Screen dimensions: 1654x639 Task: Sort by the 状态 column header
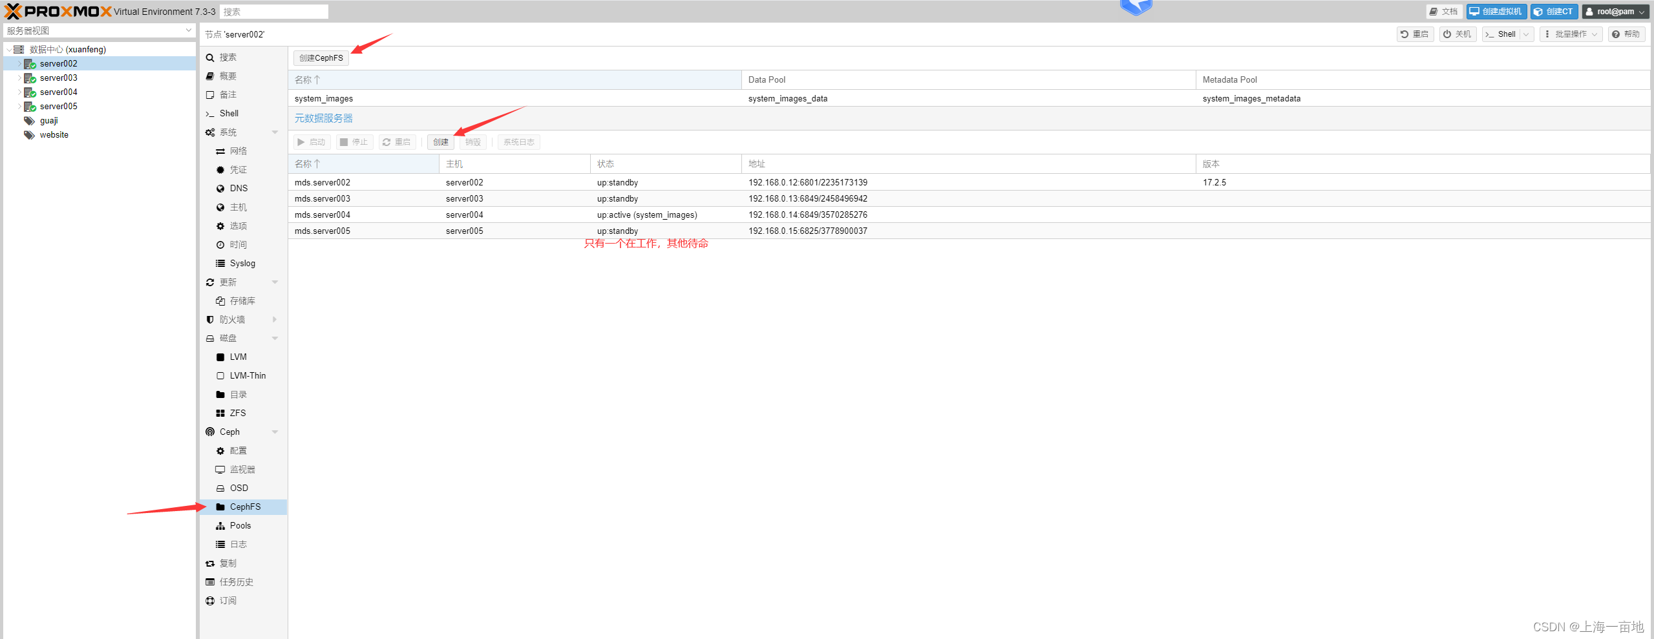pos(666,164)
